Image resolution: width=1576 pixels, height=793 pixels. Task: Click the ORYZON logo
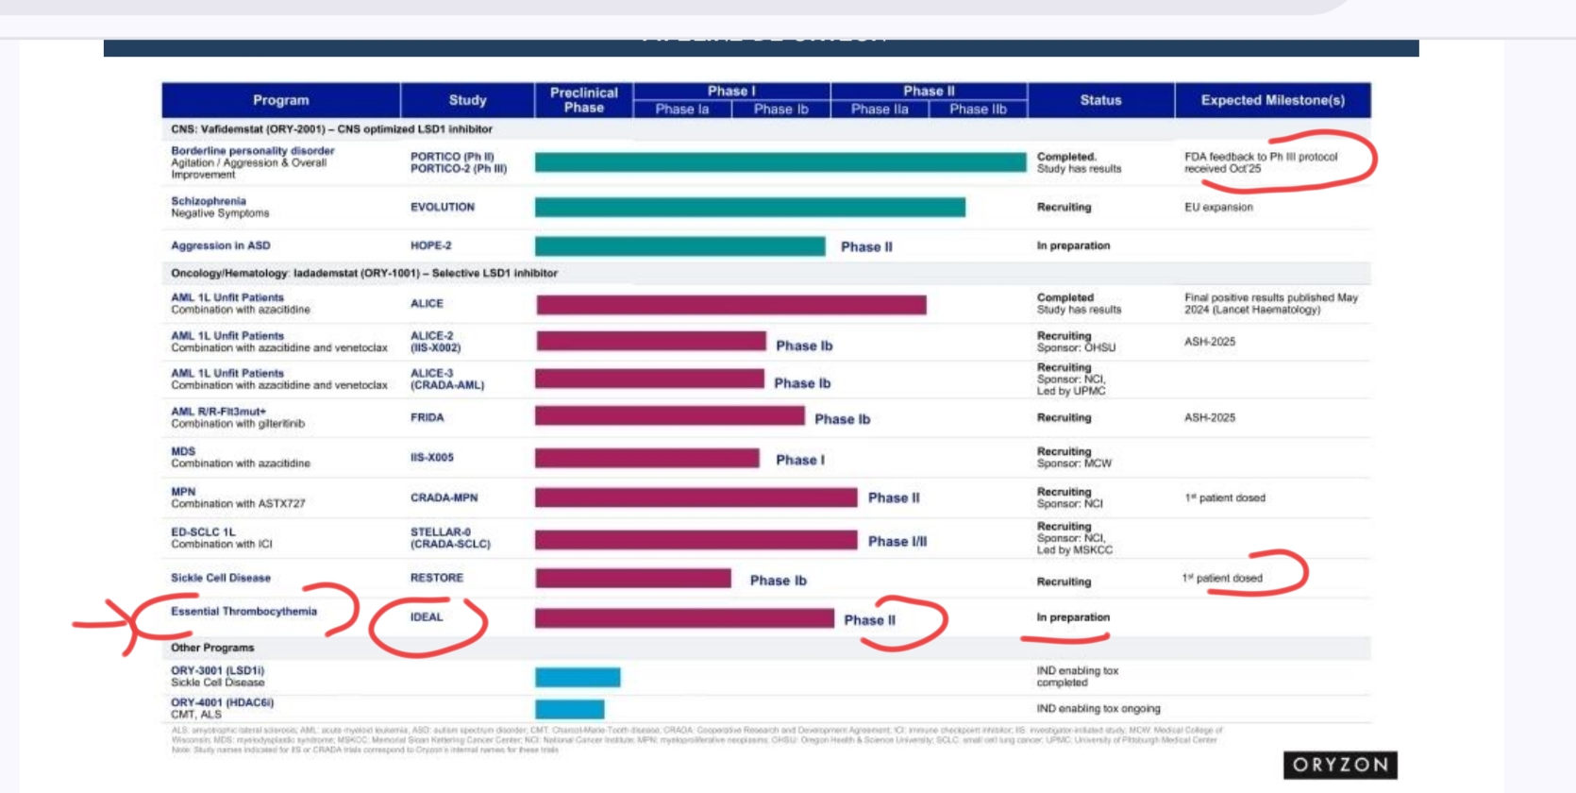point(1341,765)
